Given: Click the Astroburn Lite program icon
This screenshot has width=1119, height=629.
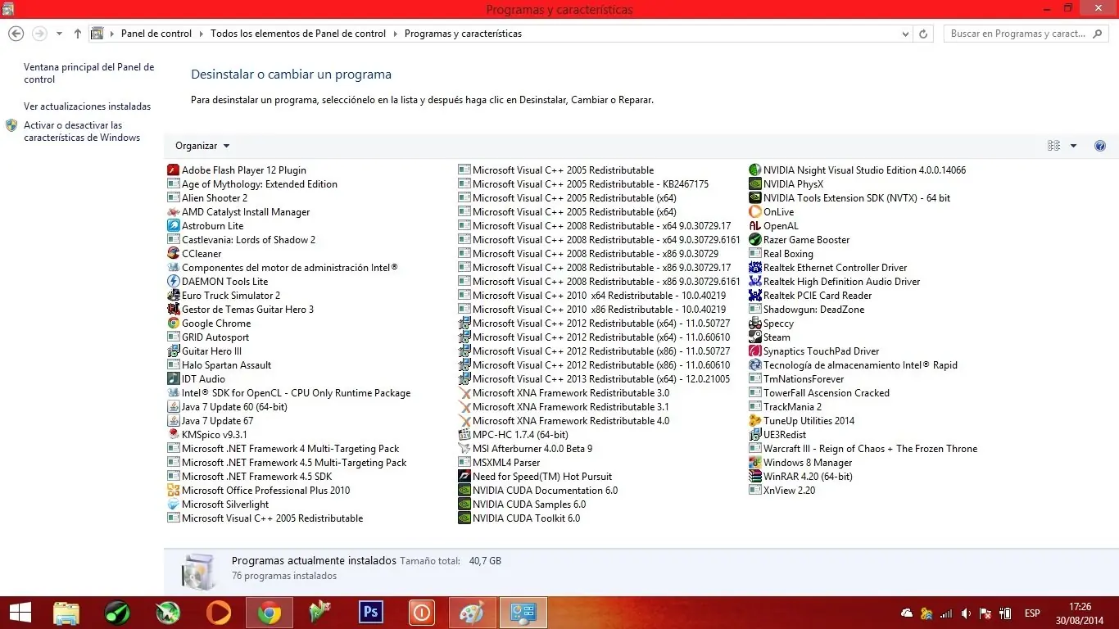Looking at the screenshot, I should pyautogui.click(x=173, y=226).
